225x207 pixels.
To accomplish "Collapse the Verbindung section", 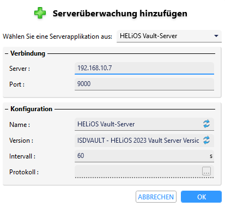I will point(7,54).
